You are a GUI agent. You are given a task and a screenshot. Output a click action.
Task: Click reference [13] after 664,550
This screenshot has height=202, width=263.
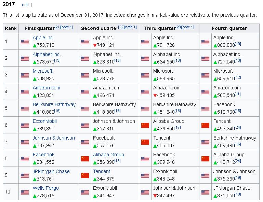click(178, 61)
